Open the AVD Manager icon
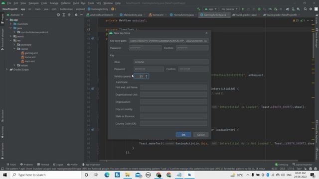Screen dimensions: 319x179 [293, 9]
